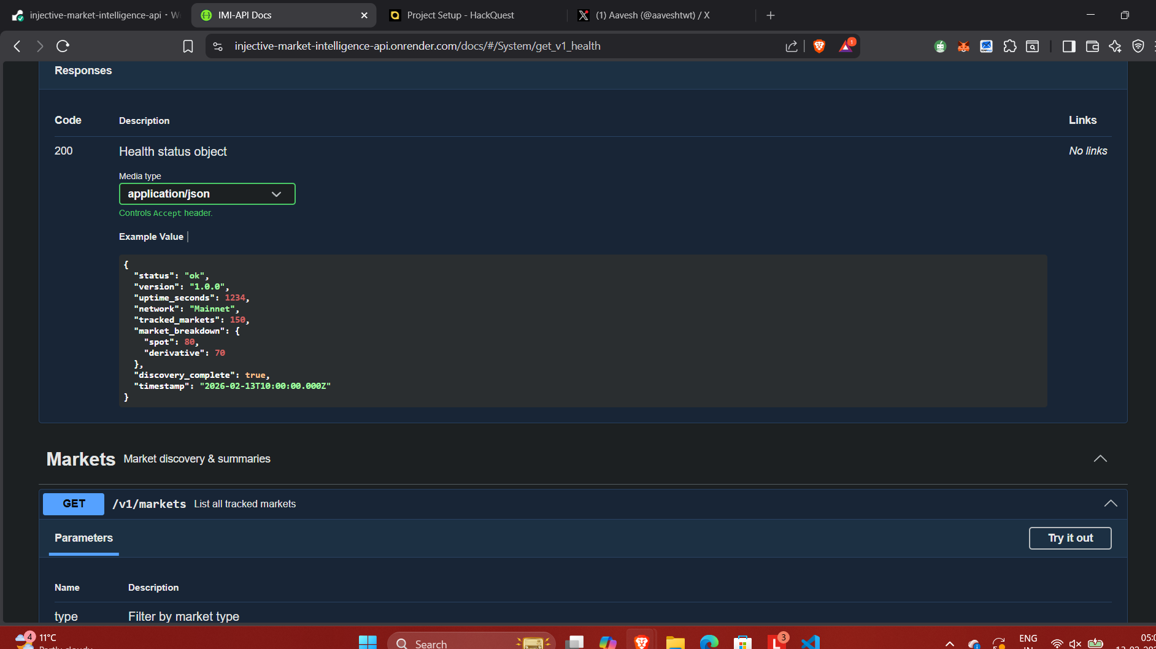This screenshot has width=1156, height=649.
Task: Switch to the Project Setup - HackQuest tab
Action: click(x=460, y=15)
